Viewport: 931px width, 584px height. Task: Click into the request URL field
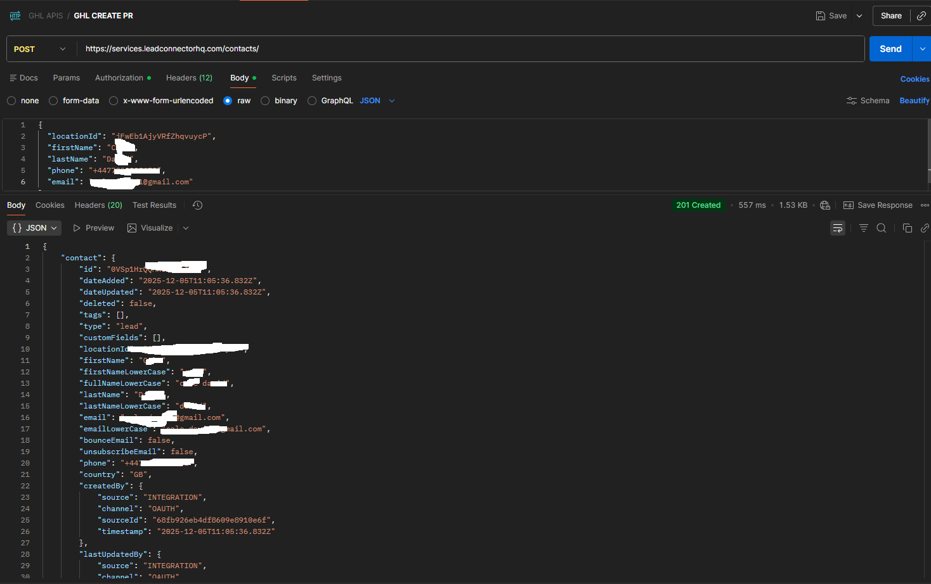(x=471, y=49)
